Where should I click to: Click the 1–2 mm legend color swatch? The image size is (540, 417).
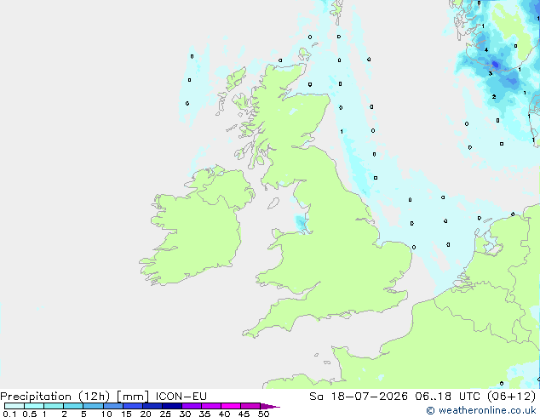coord(54,406)
